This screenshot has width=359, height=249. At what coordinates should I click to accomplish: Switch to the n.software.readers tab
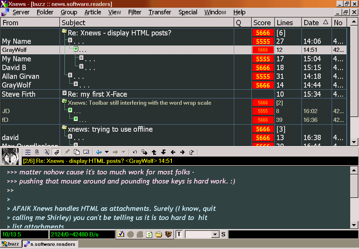50,244
